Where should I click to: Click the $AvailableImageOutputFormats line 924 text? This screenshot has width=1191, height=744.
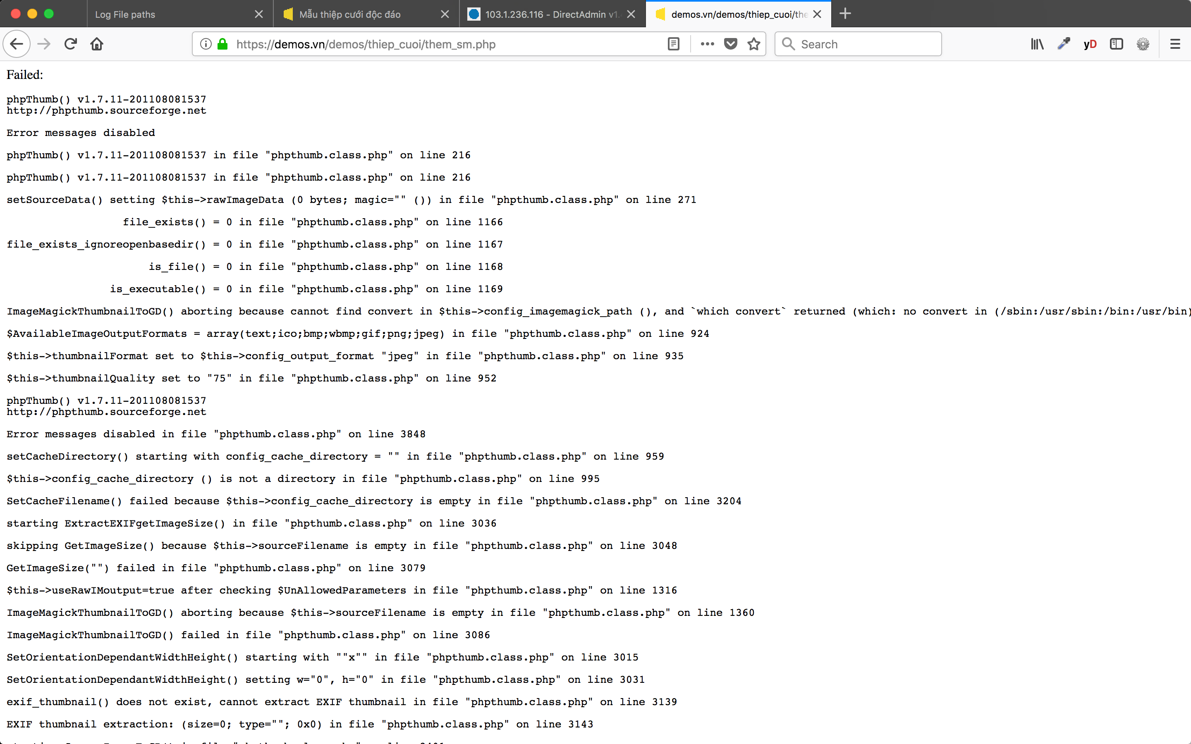pyautogui.click(x=358, y=334)
